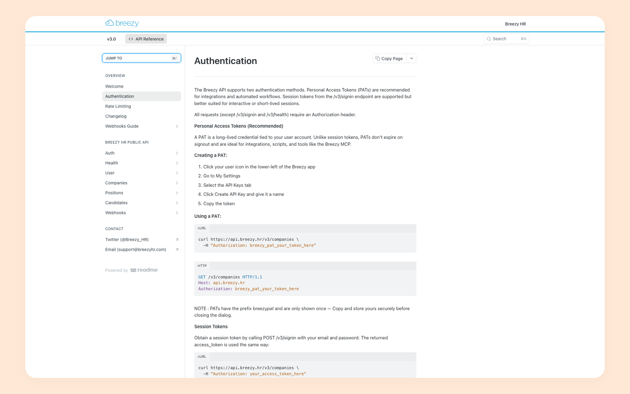
Task: Click 'GET /v3/companies HTTP/1.1' code line
Action: click(x=230, y=277)
